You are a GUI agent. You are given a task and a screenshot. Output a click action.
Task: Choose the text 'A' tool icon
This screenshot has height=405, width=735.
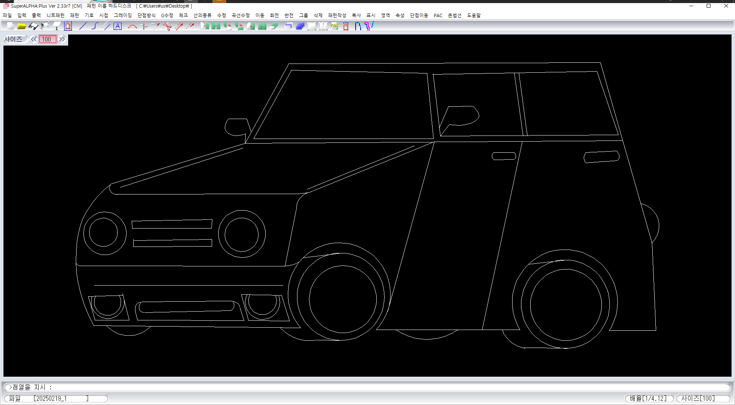click(118, 26)
